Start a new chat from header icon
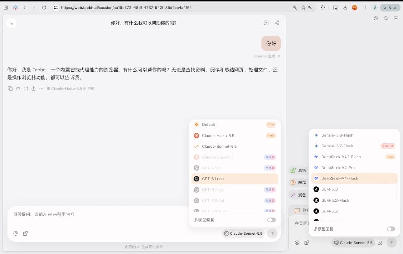This screenshot has width=403, height=254. pyautogui.click(x=266, y=23)
